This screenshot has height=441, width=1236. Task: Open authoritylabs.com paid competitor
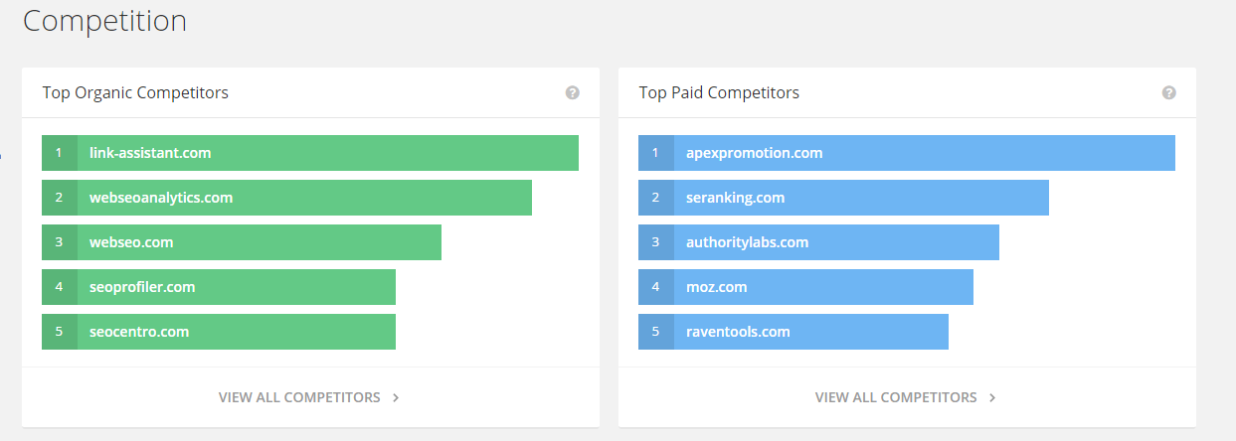pos(747,242)
